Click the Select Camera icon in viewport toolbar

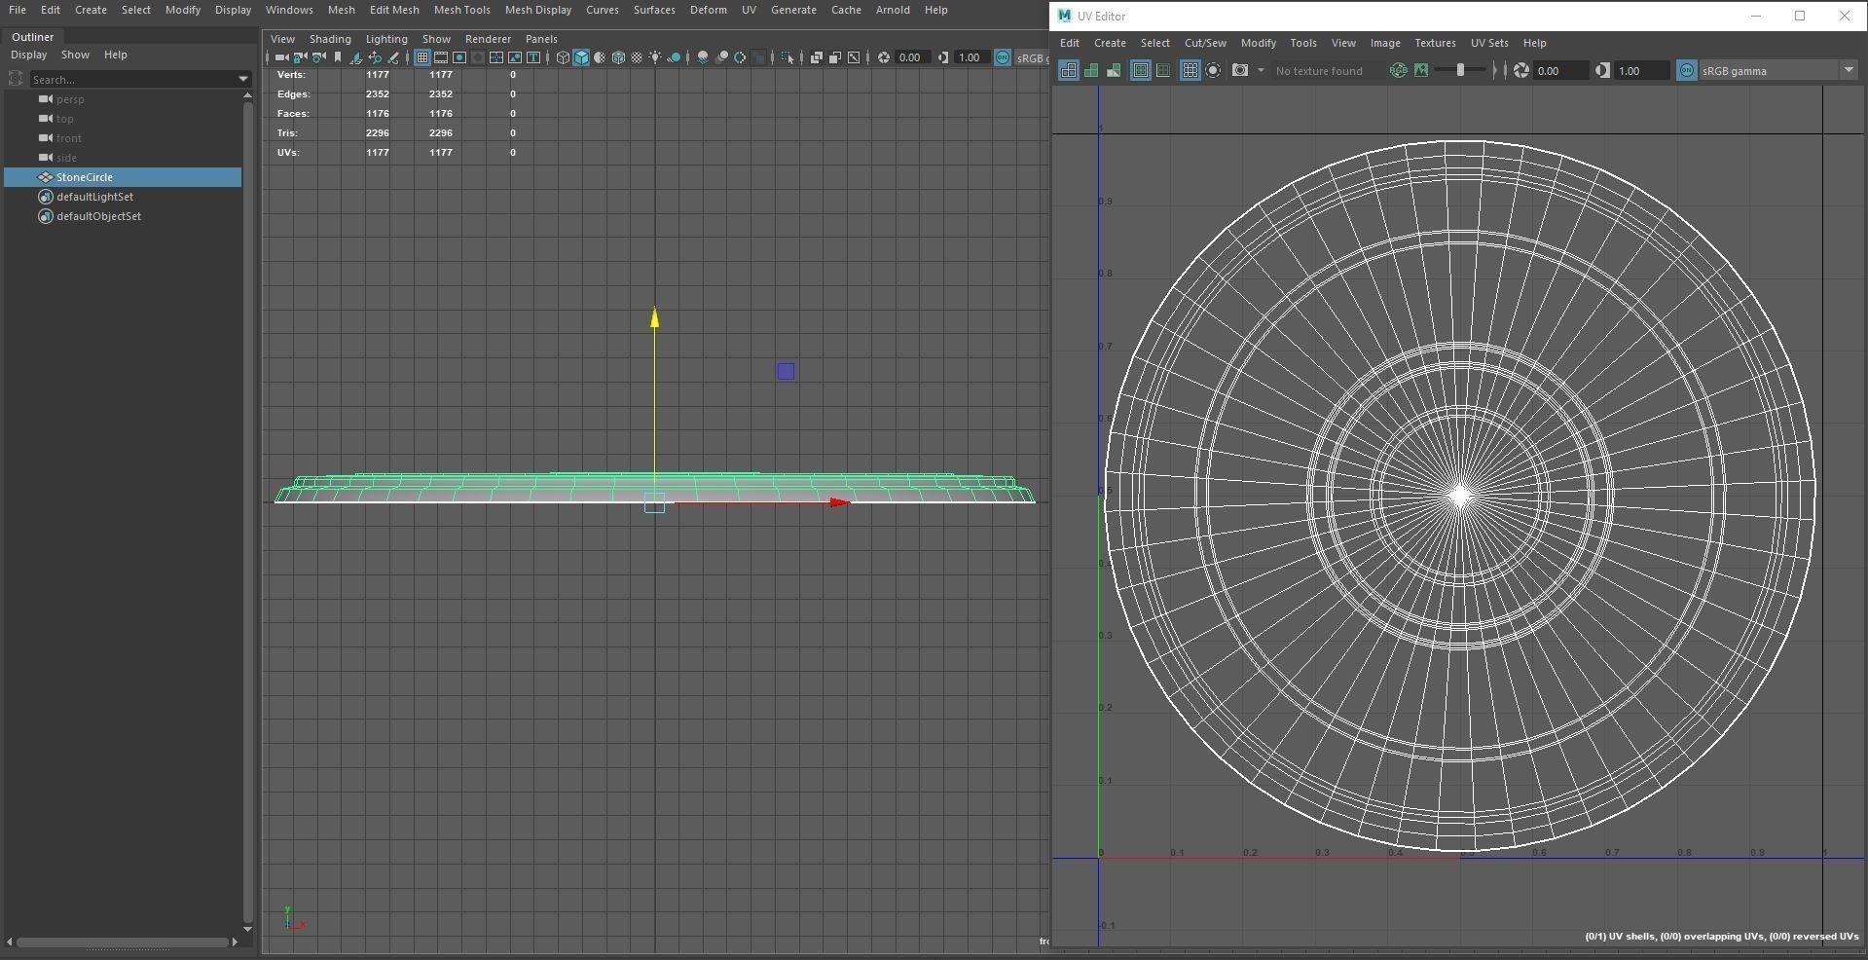[281, 57]
